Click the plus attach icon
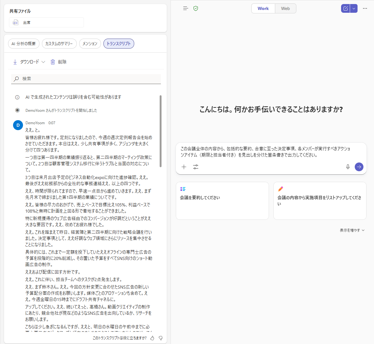This screenshot has width=374, height=344. click(184, 167)
